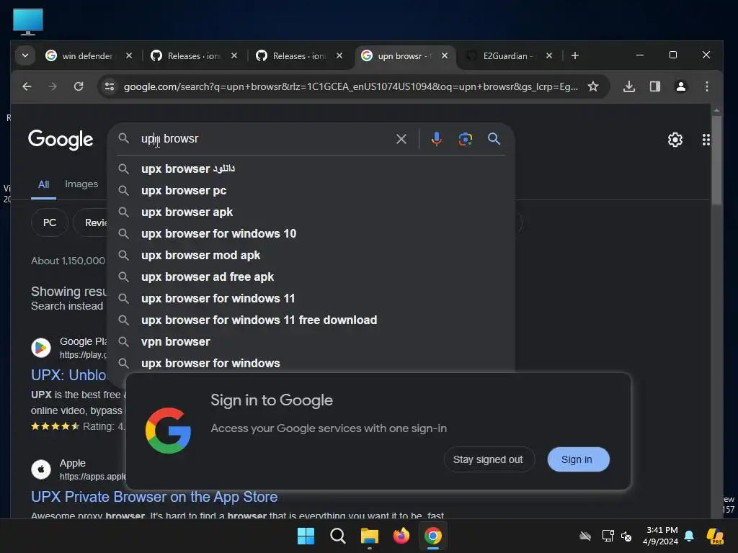Viewport: 738px width, 553px height.
Task: Open the desktop monitor icon
Action: tap(28, 22)
